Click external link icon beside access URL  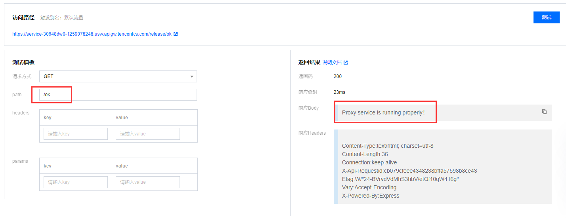pyautogui.click(x=176, y=34)
